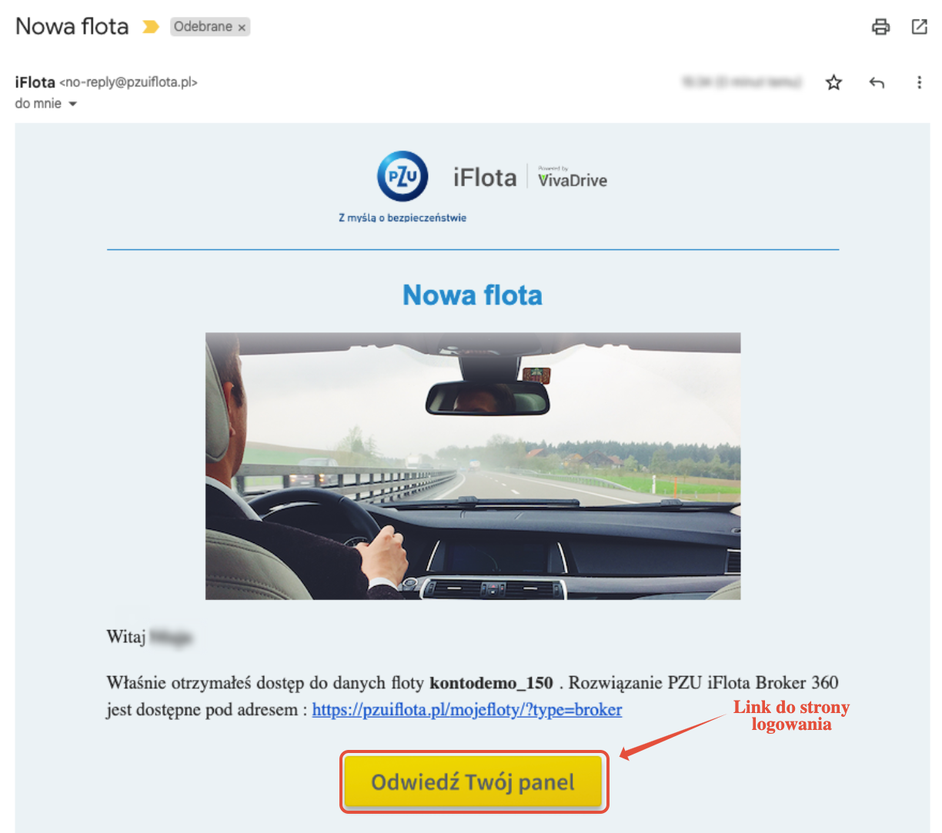Remove the Odebrane label with x

(x=242, y=28)
